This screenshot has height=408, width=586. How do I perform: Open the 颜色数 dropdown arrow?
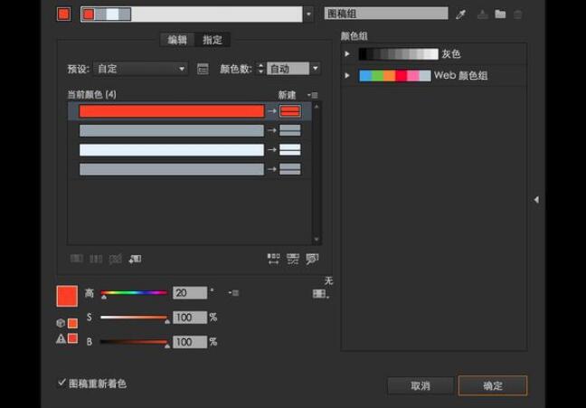(x=316, y=69)
